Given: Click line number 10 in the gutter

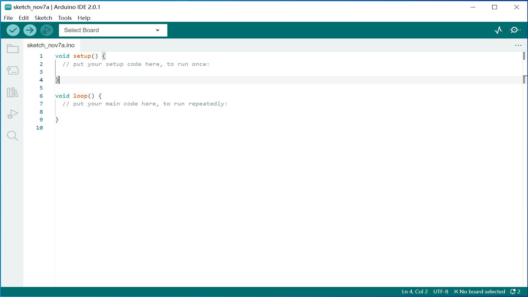Looking at the screenshot, I should 39,127.
